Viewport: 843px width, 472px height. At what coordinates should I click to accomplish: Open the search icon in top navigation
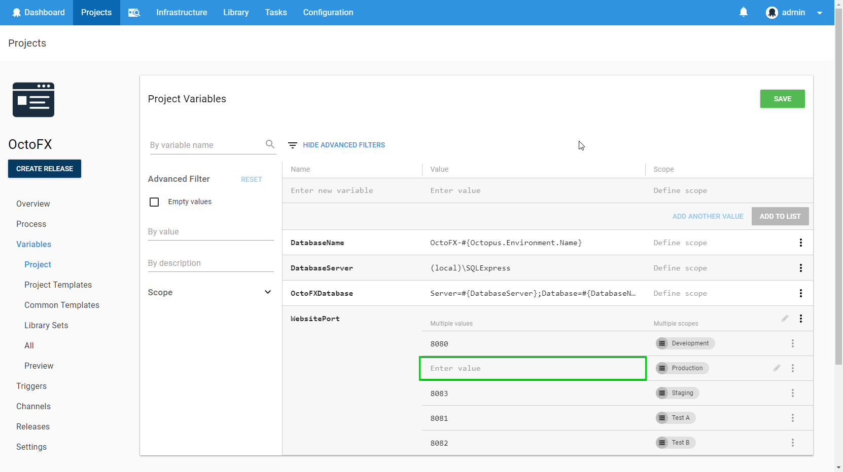[x=134, y=13]
